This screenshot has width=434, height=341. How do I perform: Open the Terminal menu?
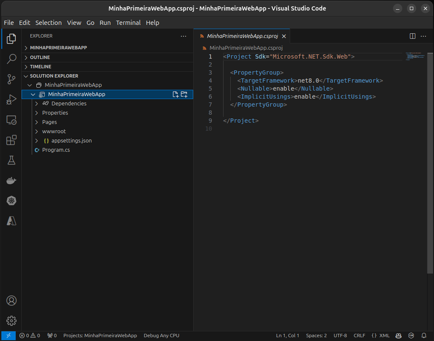[128, 23]
